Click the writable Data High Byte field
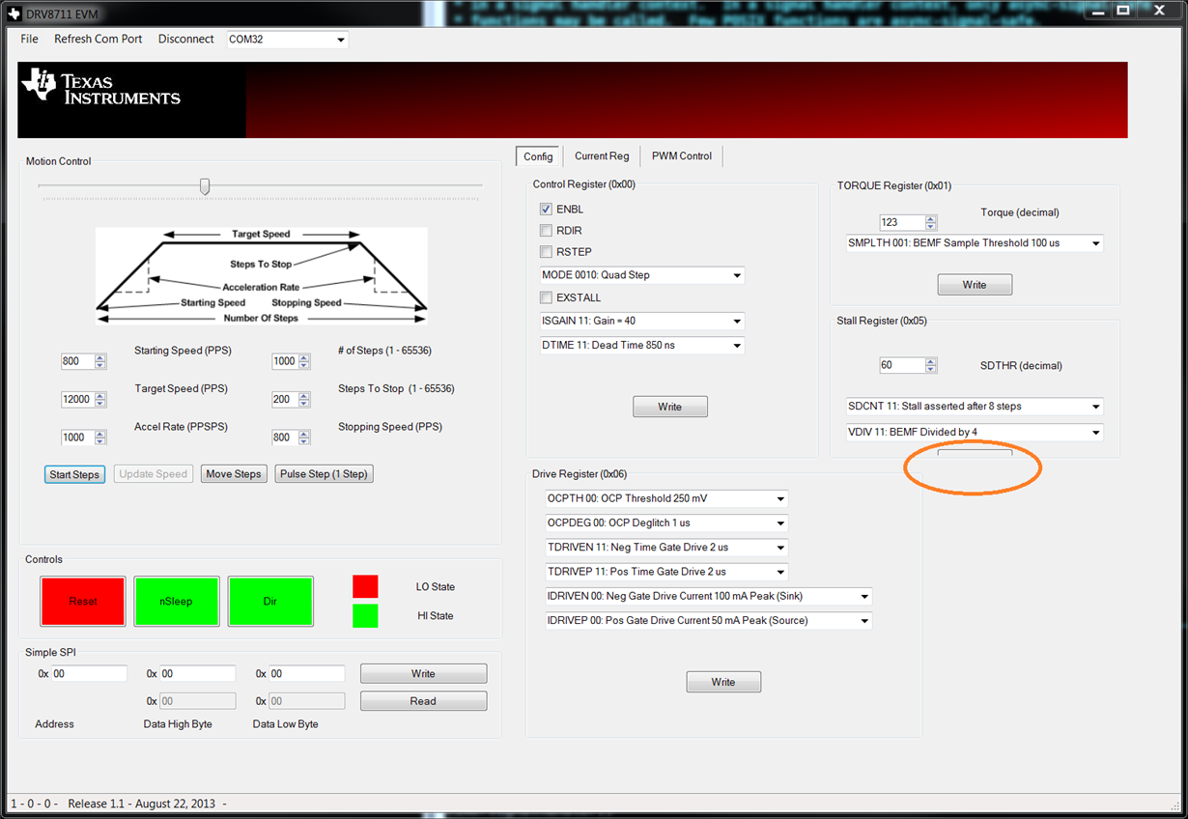 [197, 674]
